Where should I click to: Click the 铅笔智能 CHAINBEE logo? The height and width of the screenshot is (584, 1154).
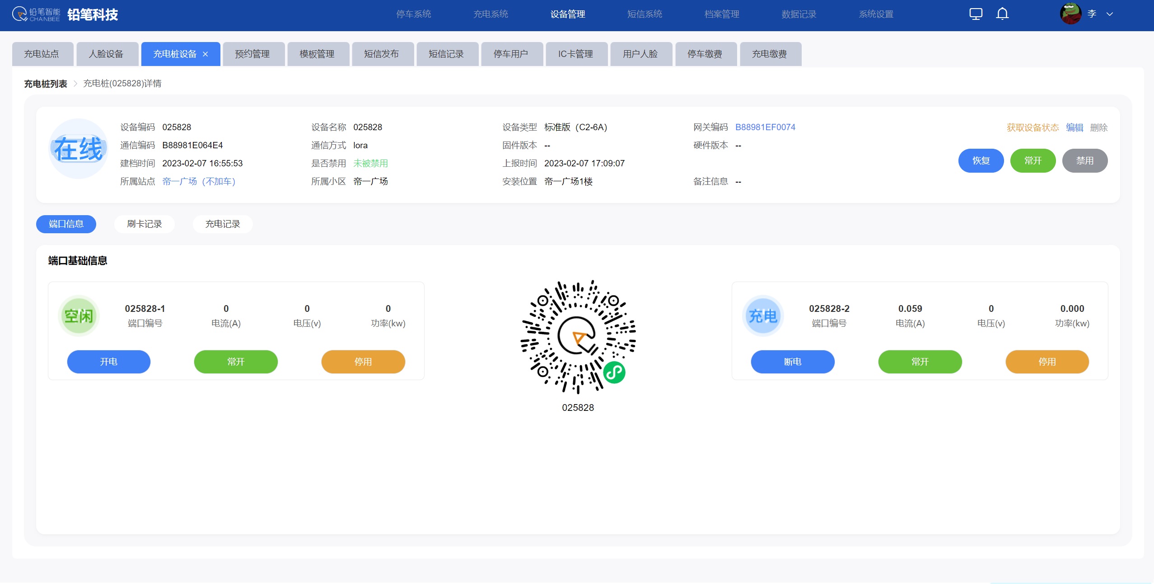pyautogui.click(x=36, y=14)
